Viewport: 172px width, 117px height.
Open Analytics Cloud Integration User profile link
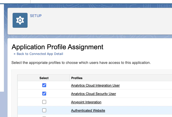pos(95,85)
